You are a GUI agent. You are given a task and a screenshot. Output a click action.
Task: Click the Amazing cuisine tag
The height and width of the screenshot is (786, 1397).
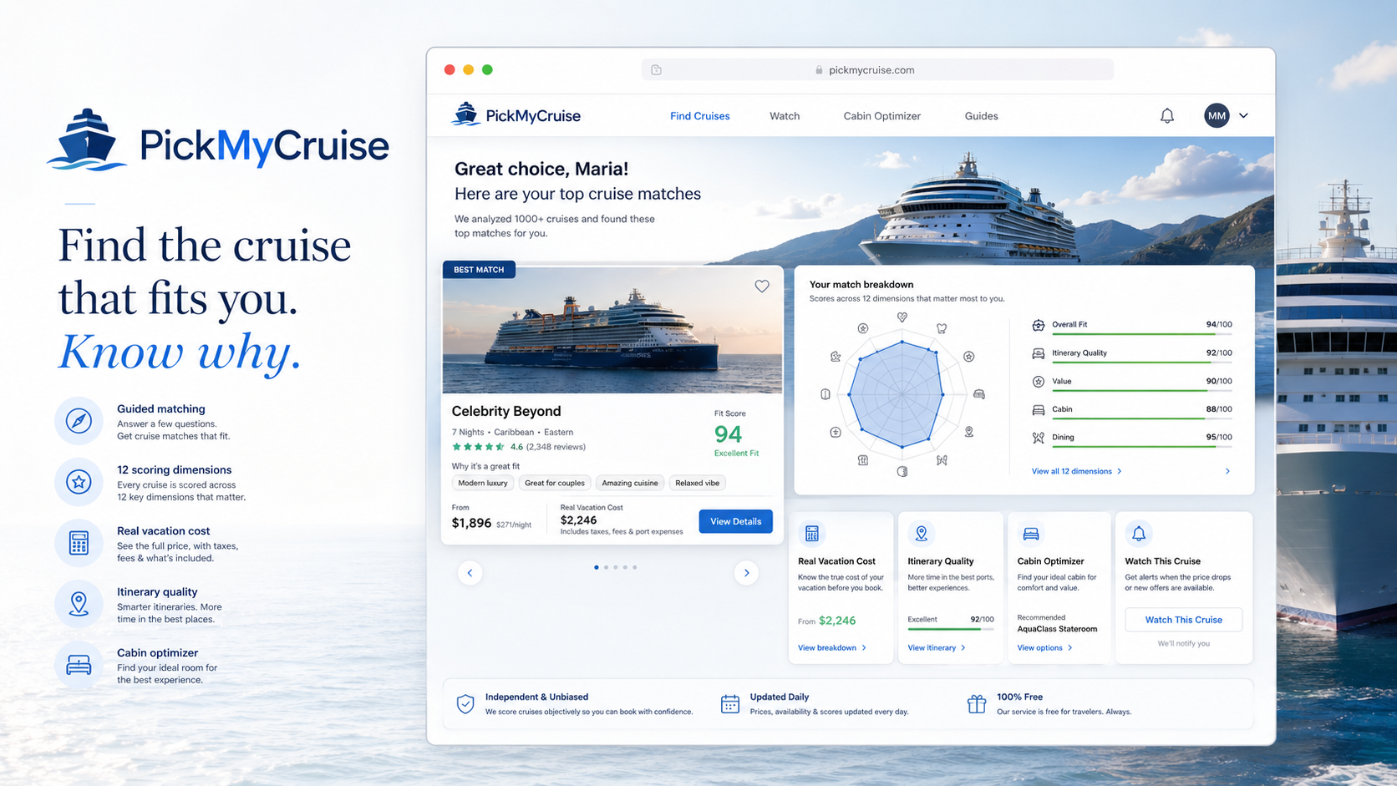(x=630, y=483)
